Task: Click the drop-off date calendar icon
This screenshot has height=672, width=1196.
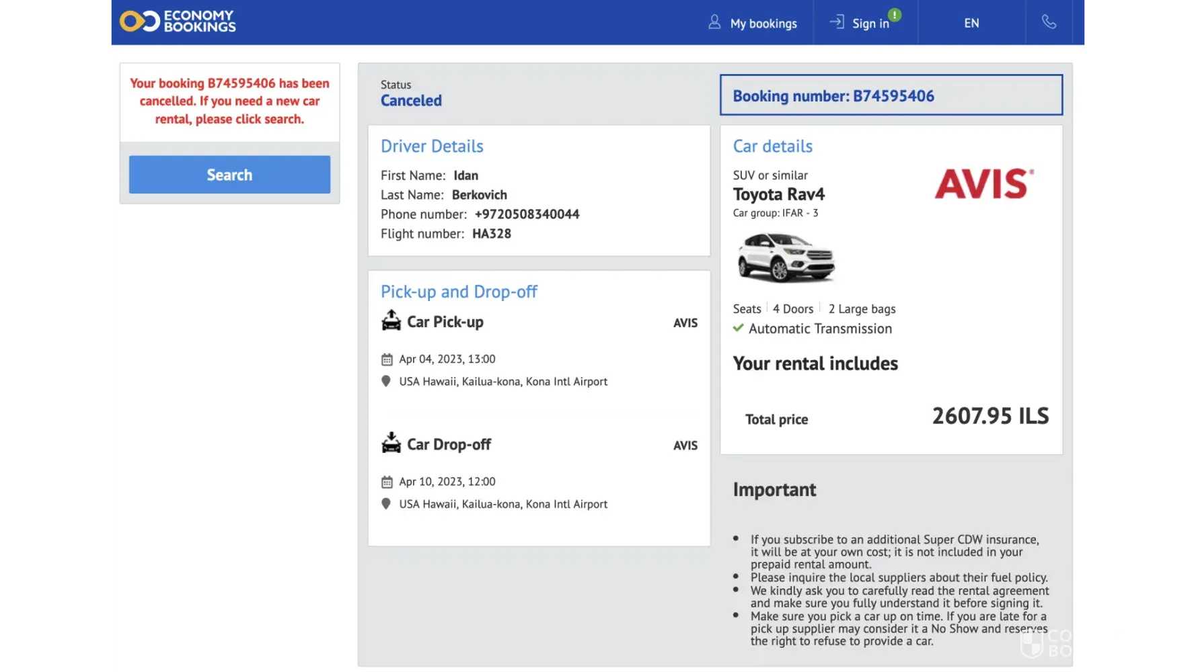Action: coord(387,482)
